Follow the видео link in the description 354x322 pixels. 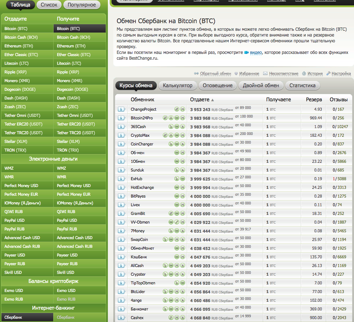click(x=256, y=52)
